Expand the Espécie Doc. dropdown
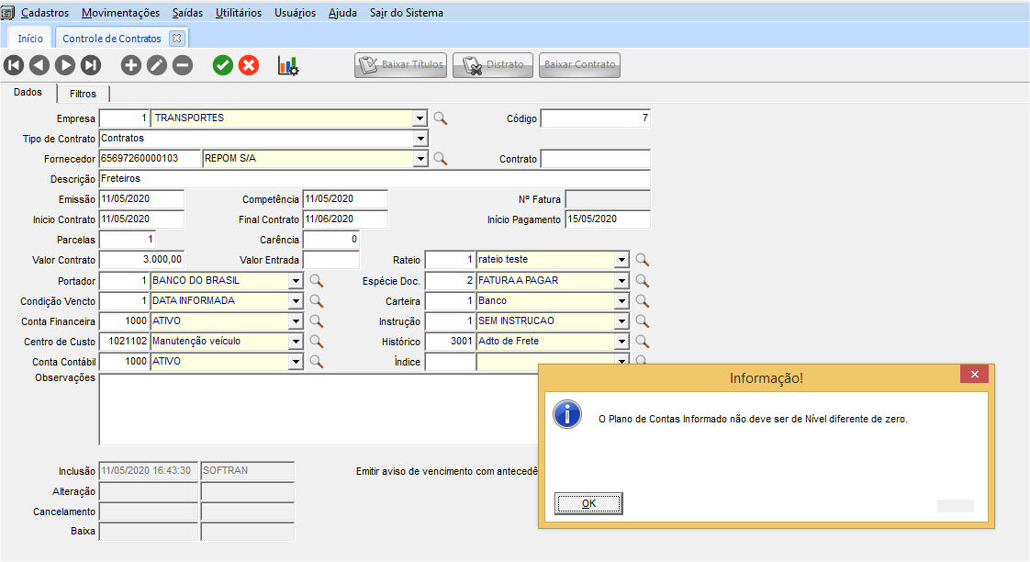1030x562 pixels. pyautogui.click(x=621, y=281)
